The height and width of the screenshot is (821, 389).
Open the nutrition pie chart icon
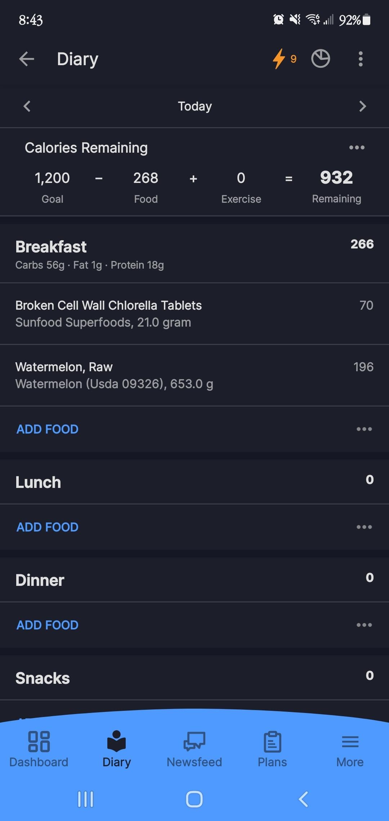[320, 59]
